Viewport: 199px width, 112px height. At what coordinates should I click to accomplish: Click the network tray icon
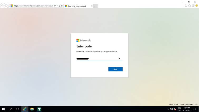tap(172, 109)
